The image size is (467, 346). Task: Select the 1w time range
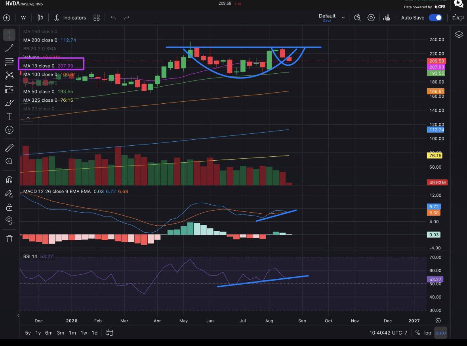coord(84,333)
